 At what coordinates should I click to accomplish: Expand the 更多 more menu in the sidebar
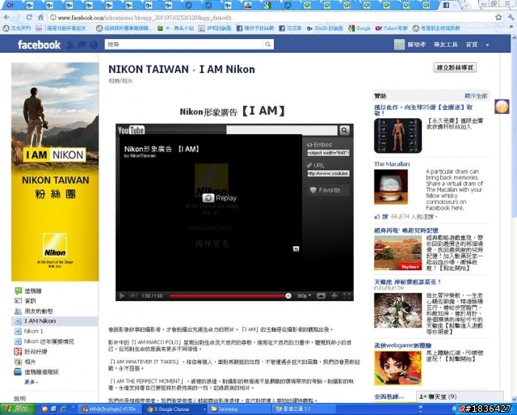pos(32,382)
